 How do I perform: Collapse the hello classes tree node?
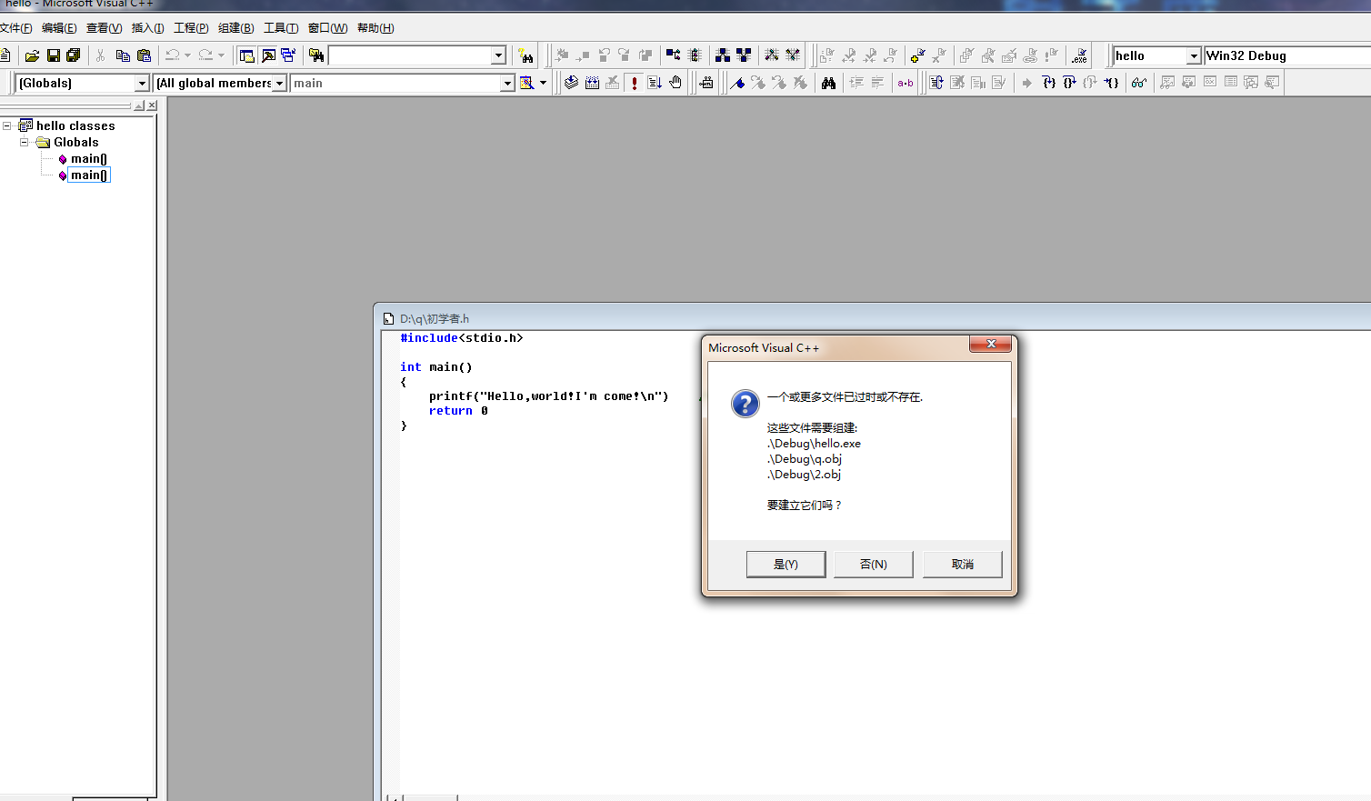tap(7, 125)
